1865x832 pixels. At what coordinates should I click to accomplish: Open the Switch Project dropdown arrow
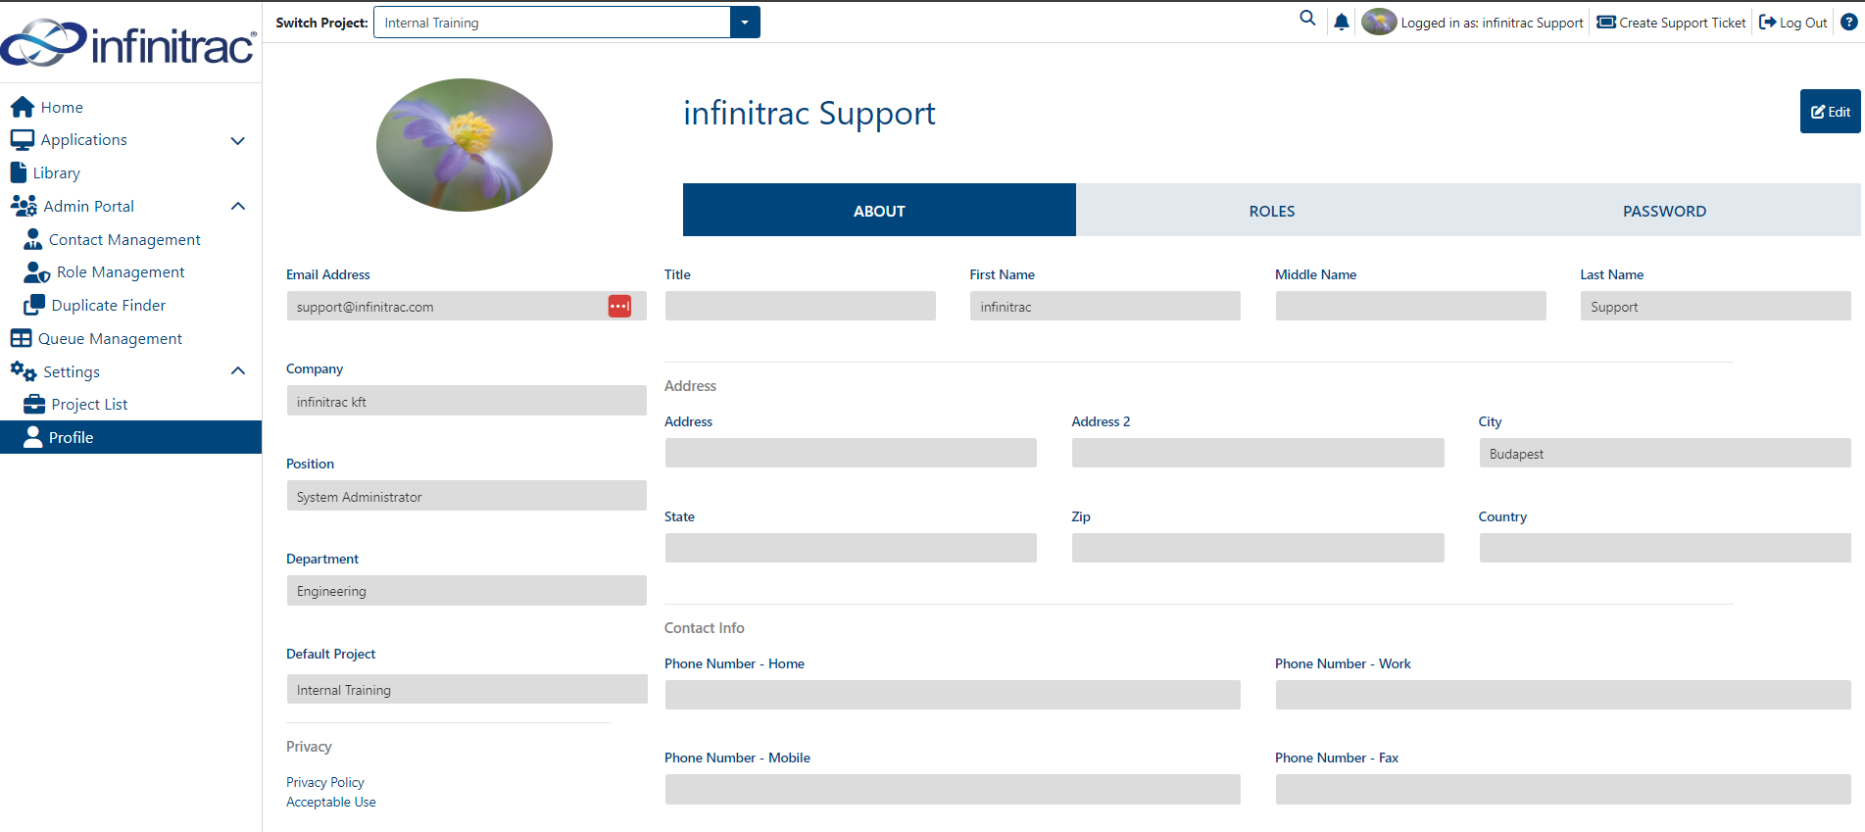pyautogui.click(x=745, y=23)
